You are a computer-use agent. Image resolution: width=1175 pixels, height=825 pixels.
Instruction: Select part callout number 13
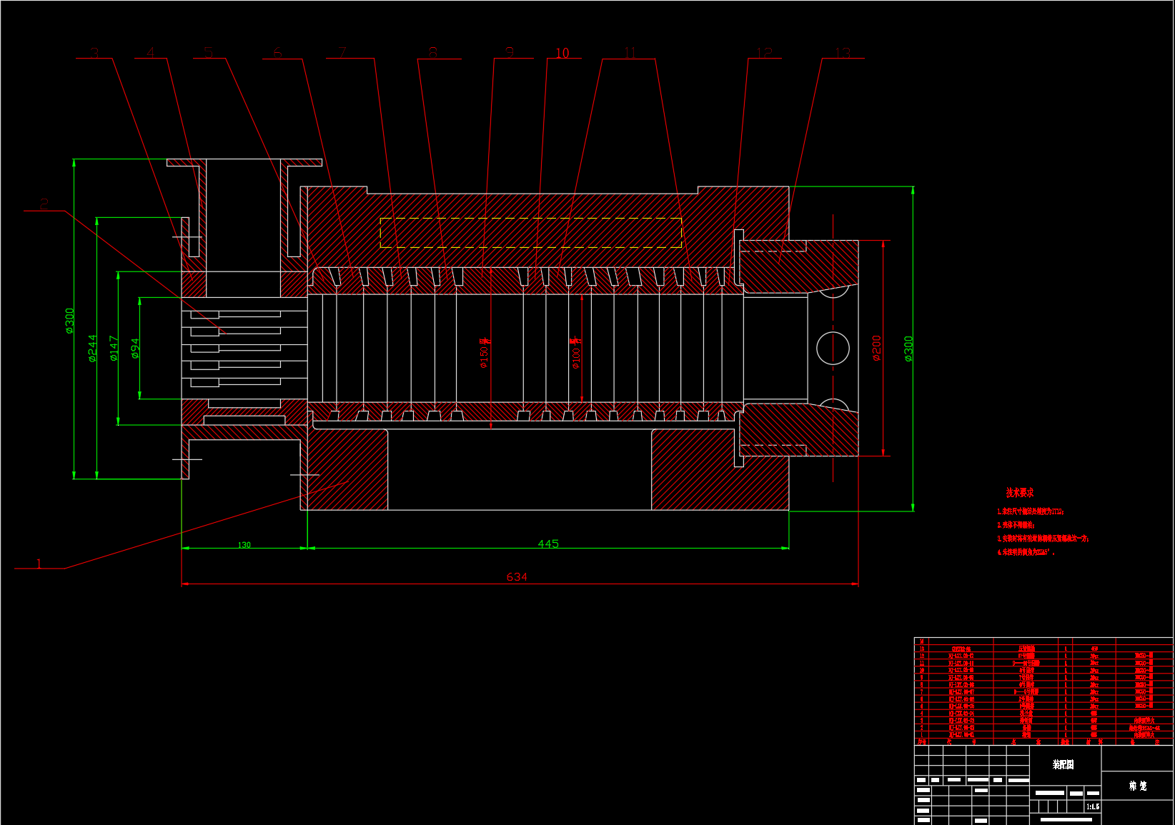click(x=843, y=54)
